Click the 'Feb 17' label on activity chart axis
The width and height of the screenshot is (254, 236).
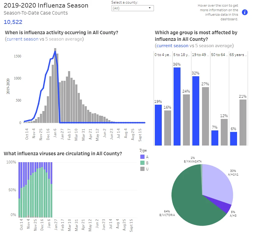[69, 134]
